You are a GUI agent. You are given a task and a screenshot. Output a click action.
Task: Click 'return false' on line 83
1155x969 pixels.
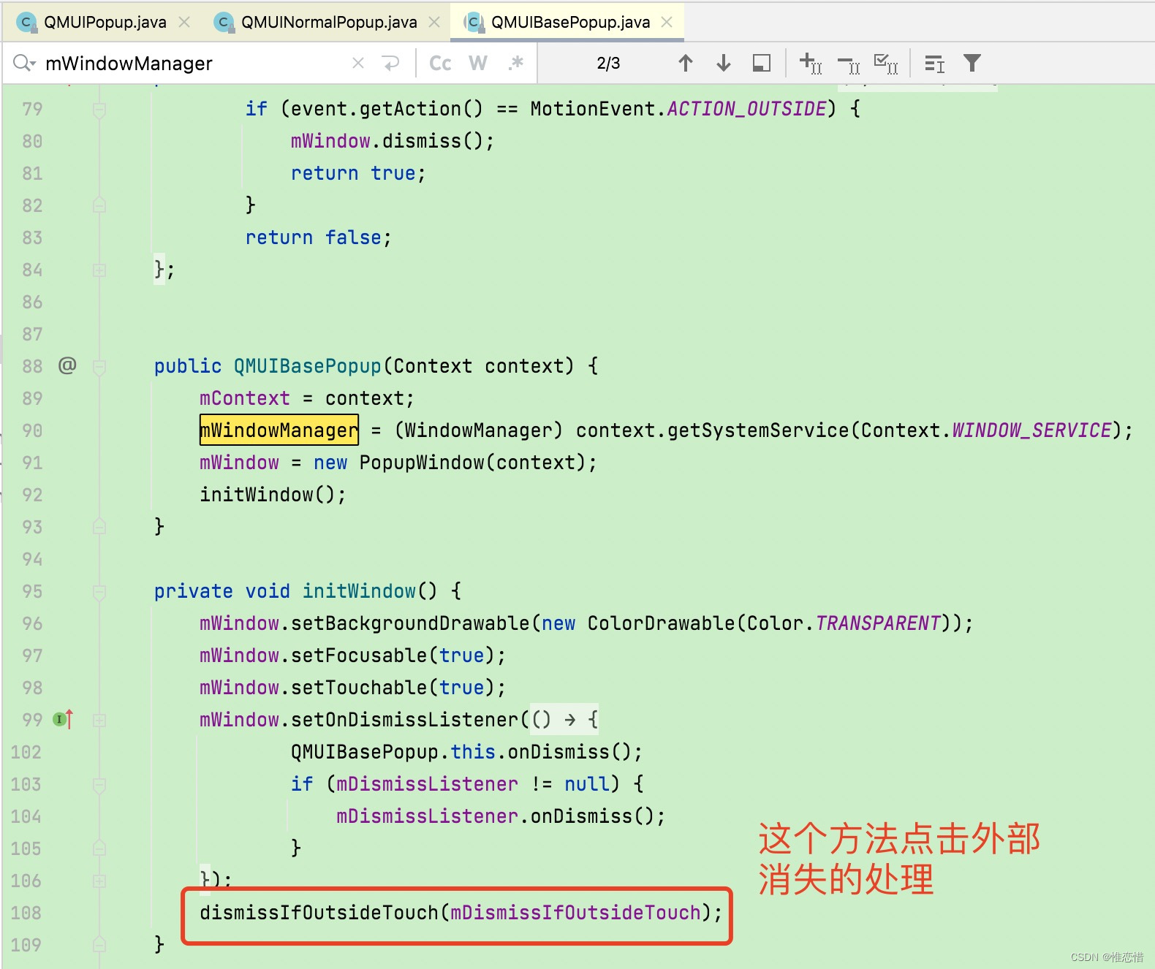(x=313, y=237)
